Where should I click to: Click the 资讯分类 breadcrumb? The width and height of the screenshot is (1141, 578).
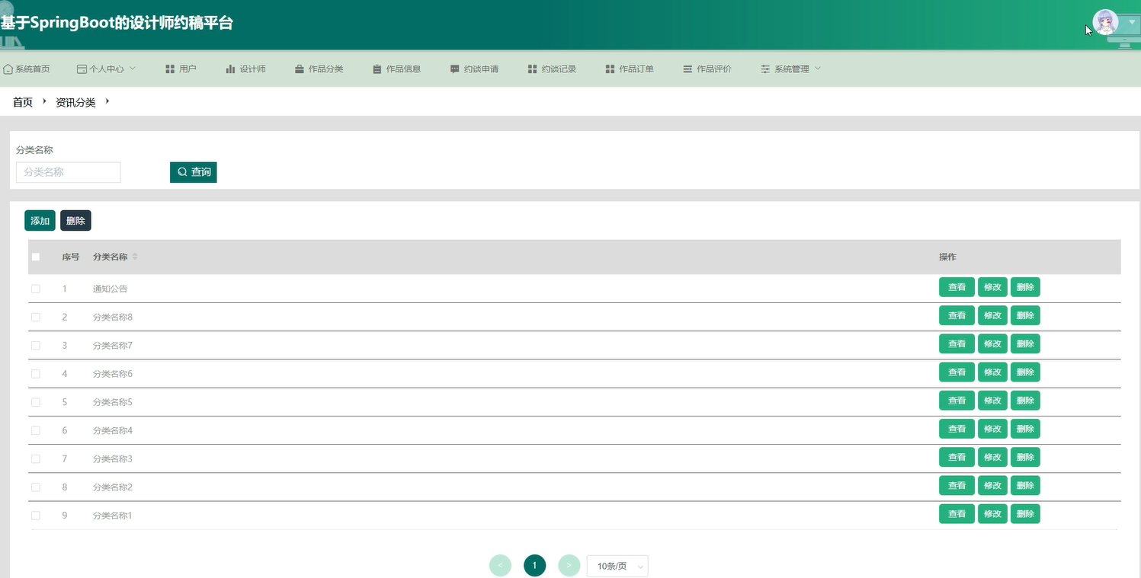(x=75, y=102)
